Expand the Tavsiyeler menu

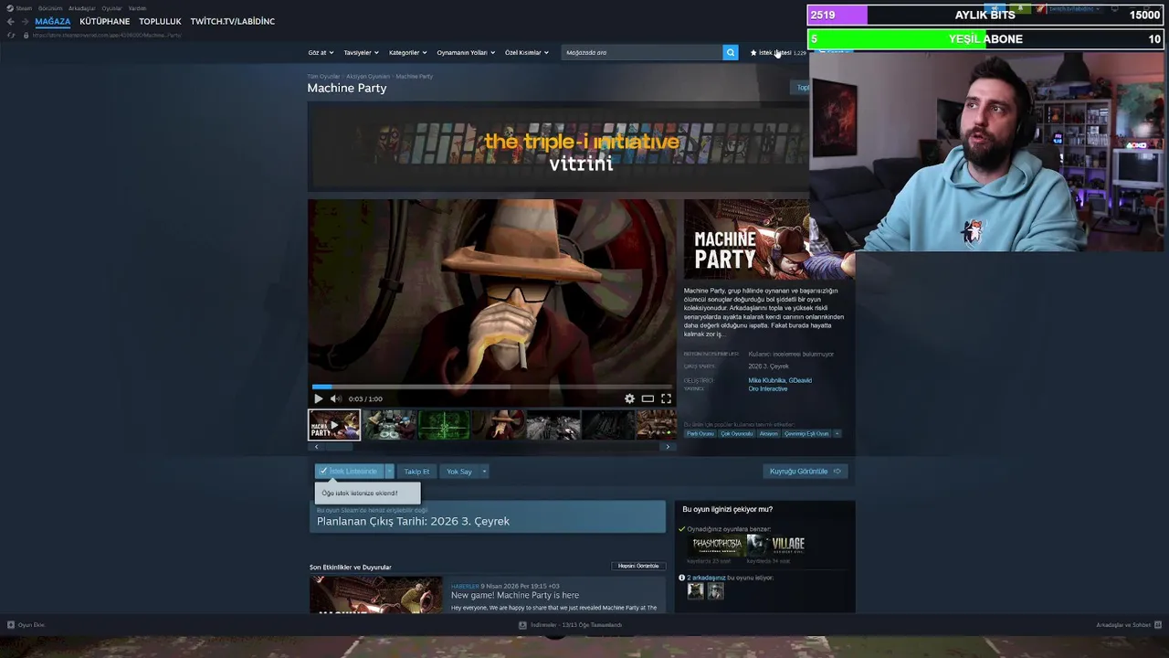click(361, 52)
